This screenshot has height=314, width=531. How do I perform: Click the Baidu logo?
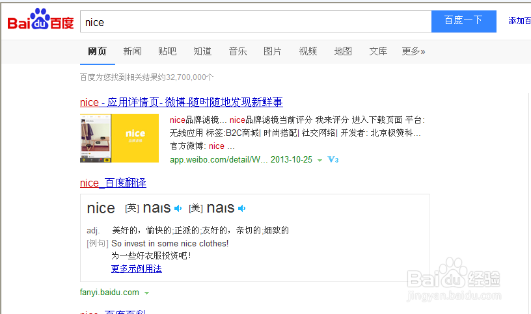click(x=40, y=20)
